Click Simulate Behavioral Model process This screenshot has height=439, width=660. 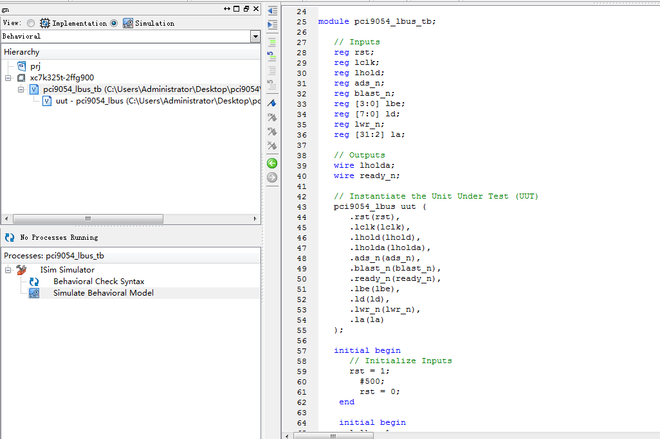point(103,293)
